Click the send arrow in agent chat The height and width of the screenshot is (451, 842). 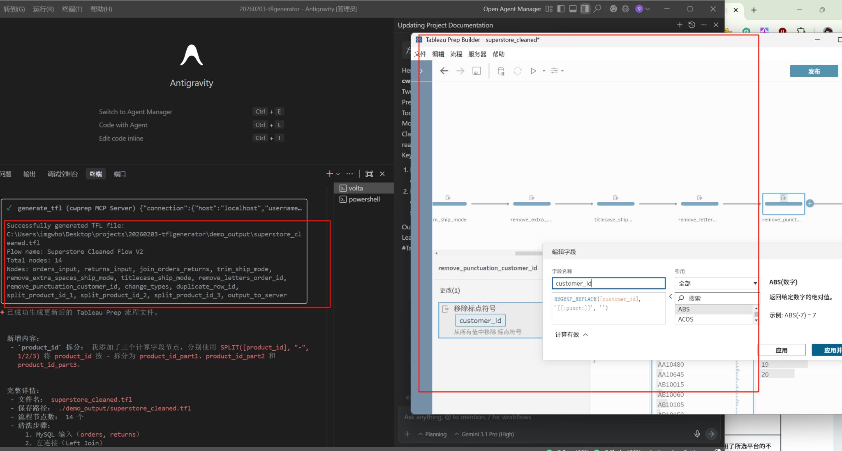[711, 434]
